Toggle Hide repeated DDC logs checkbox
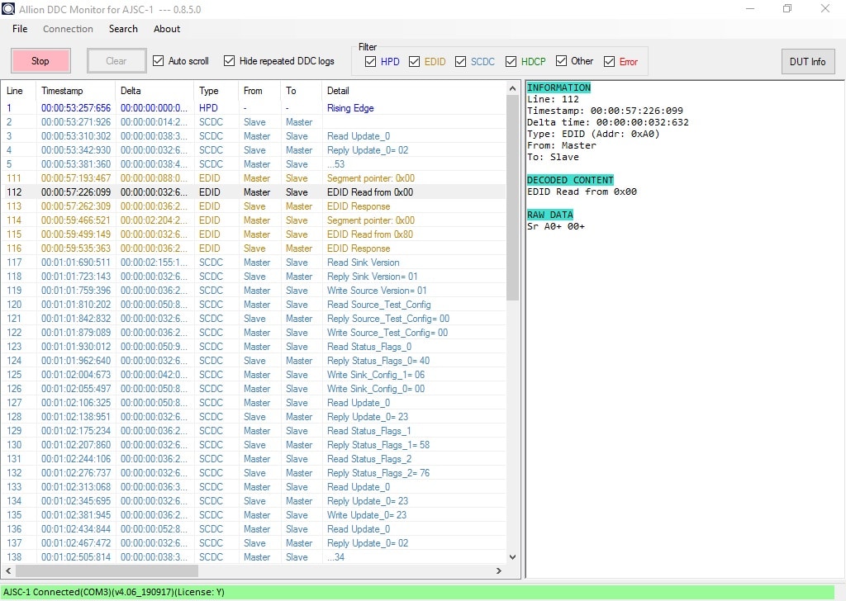 tap(230, 61)
